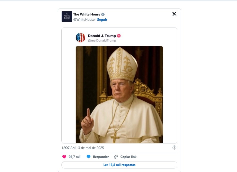Click the @realDonaldTrump handle text
This screenshot has width=237, height=172.
point(102,40)
